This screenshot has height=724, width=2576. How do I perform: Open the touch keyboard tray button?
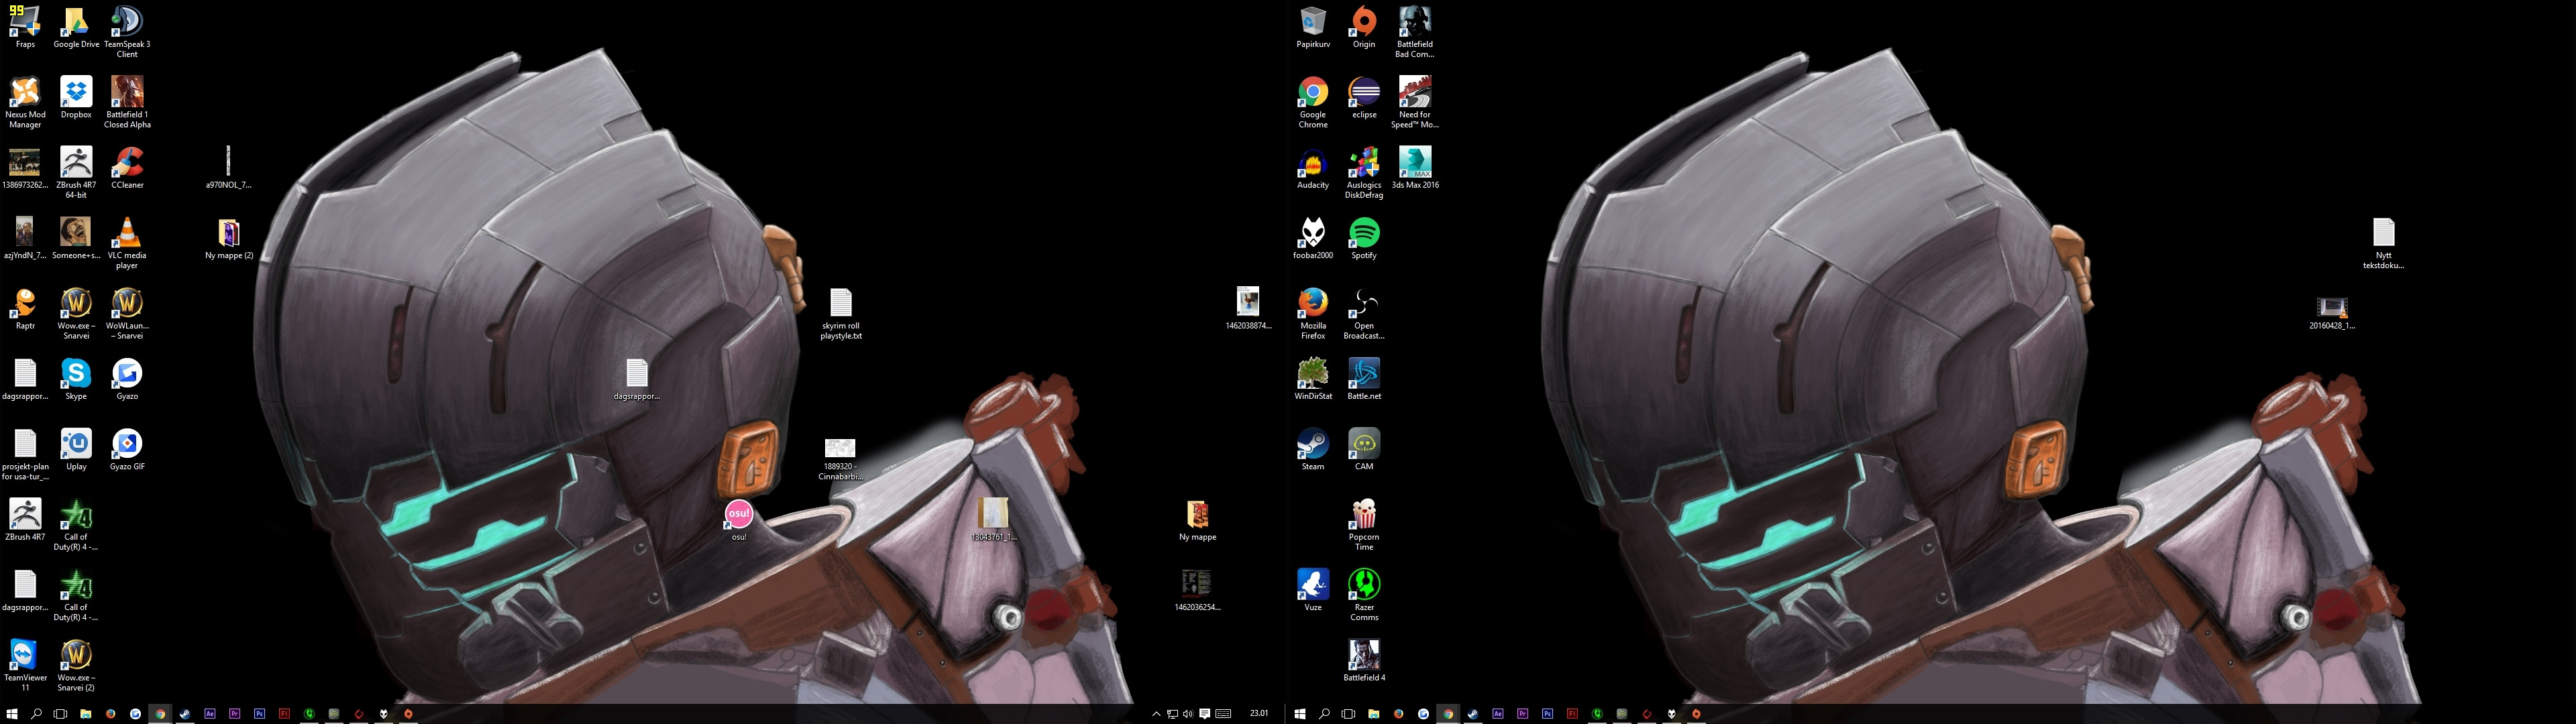[x=1223, y=714]
